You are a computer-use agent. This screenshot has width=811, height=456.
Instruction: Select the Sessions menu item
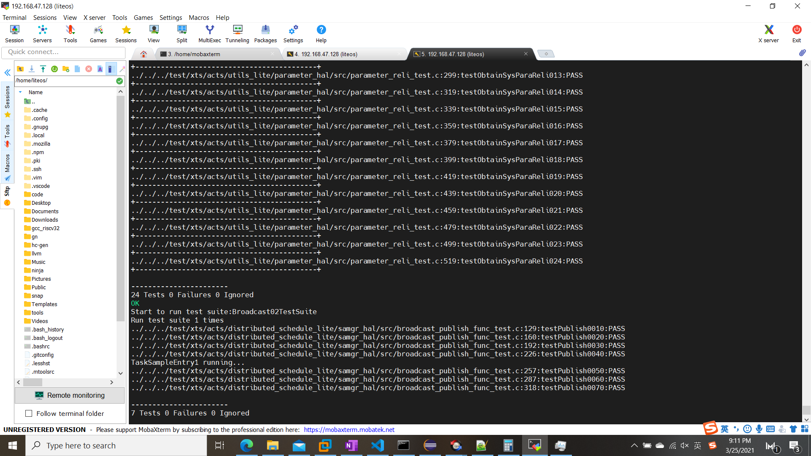coord(44,17)
